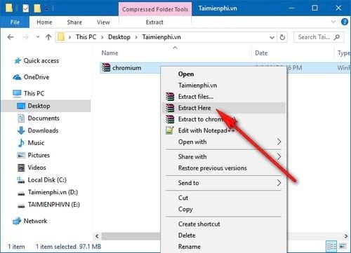This screenshot has height=253, width=351.
Task: Open the Home ribbon tab
Action: point(44,22)
